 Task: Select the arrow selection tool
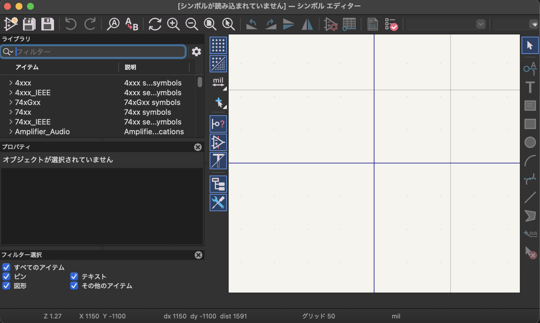pyautogui.click(x=530, y=46)
